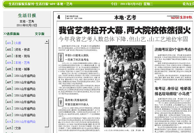This screenshot has height=133, width=194.
Task: Click the page list scroll-up arrow
Action: point(47,41)
